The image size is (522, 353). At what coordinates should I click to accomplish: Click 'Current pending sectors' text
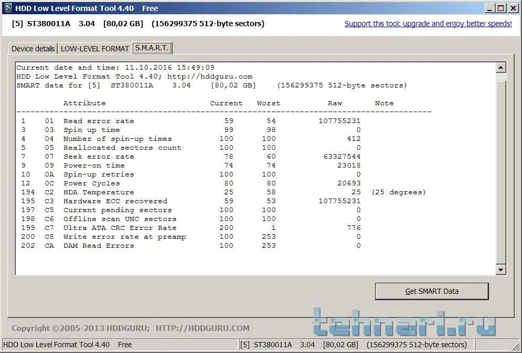point(118,210)
